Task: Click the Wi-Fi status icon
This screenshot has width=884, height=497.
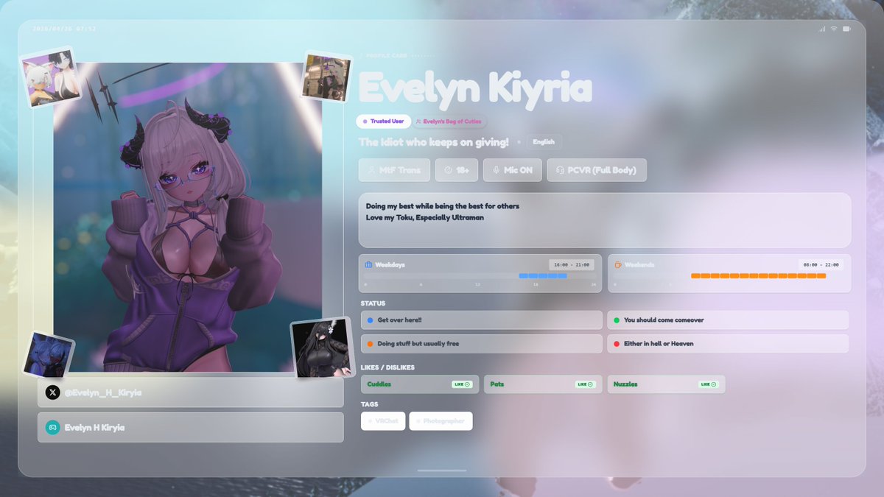Action: coord(834,29)
